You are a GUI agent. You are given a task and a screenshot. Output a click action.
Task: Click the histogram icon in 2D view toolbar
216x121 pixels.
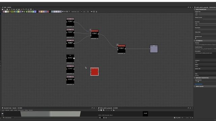[114, 110]
